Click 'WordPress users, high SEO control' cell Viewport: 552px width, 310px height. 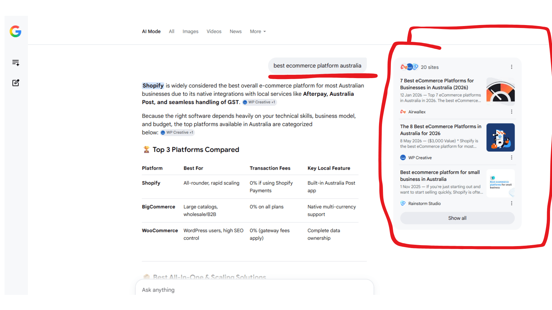(213, 234)
